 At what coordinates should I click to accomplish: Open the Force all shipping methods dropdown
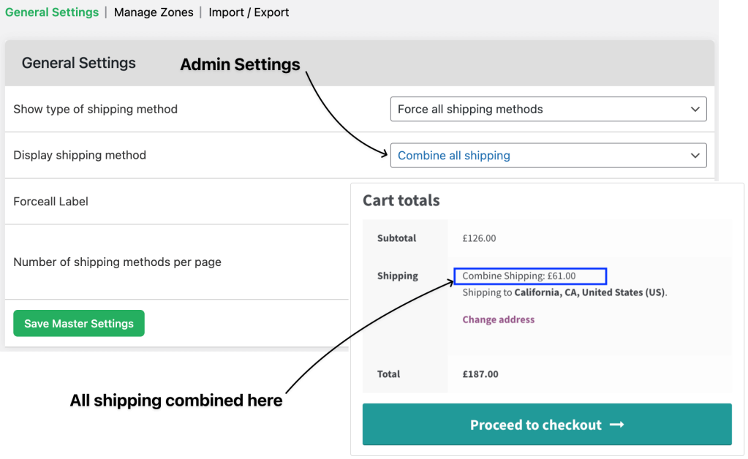[548, 109]
